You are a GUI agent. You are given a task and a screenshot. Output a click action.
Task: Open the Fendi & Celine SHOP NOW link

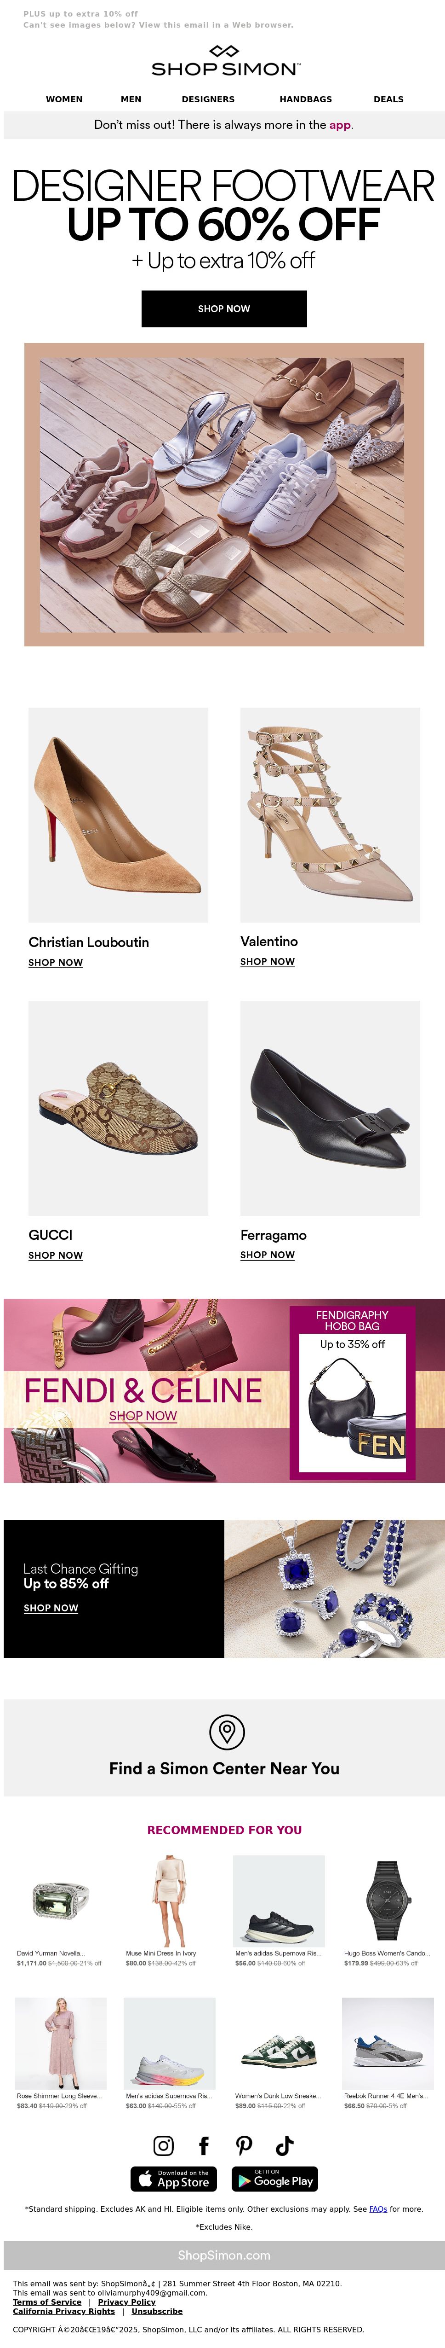(143, 1416)
